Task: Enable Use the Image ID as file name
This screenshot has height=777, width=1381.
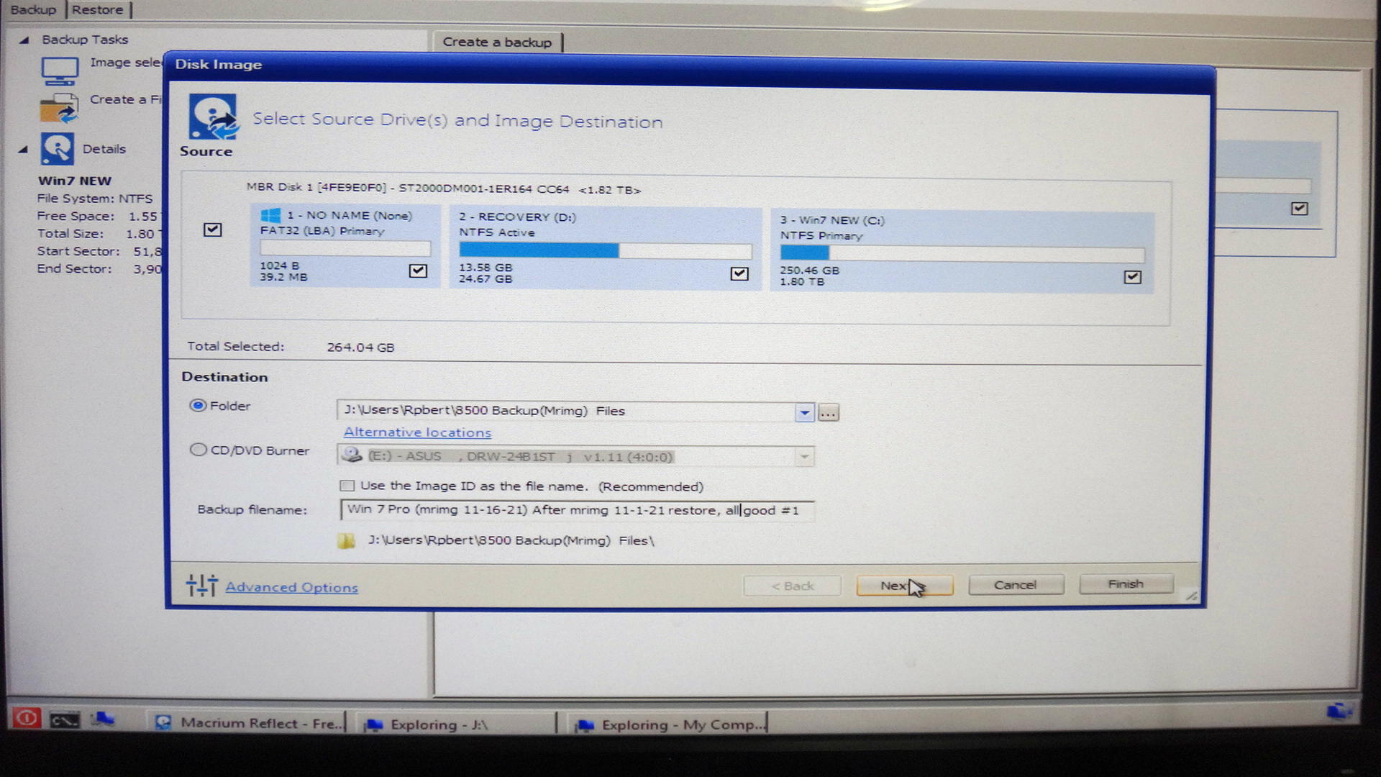Action: (347, 486)
